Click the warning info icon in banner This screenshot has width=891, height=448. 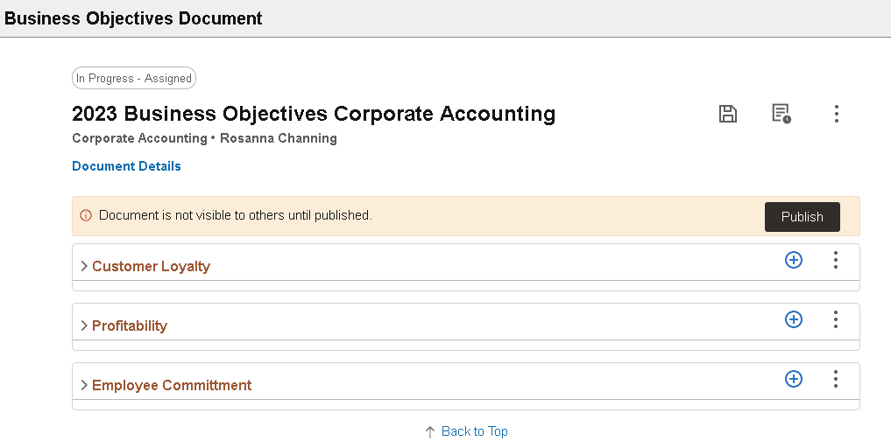click(86, 215)
